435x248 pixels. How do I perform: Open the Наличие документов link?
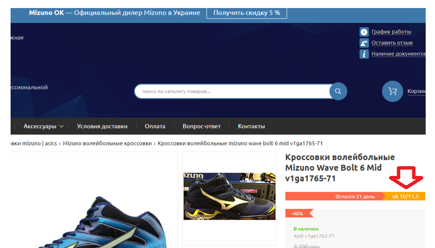point(399,54)
